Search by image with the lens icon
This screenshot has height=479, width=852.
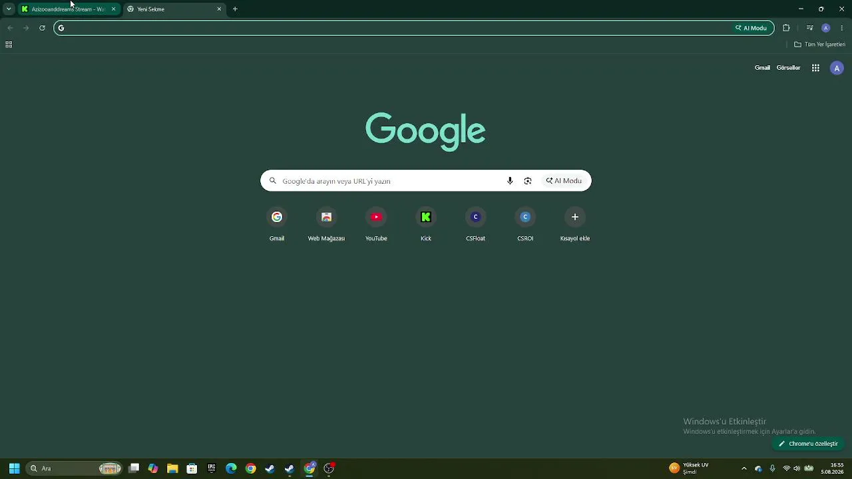[x=528, y=181]
